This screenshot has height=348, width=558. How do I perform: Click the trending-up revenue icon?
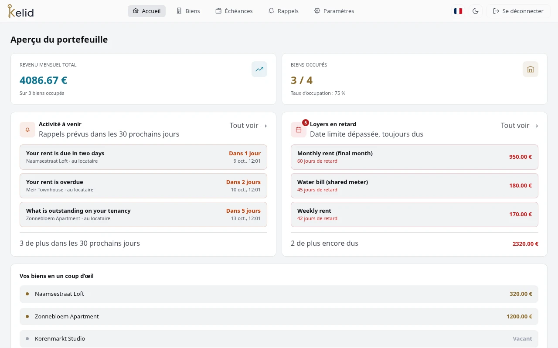coord(259,69)
